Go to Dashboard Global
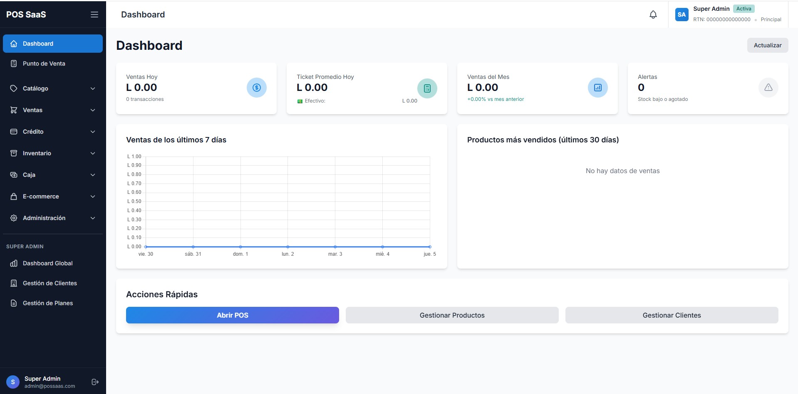The height and width of the screenshot is (394, 798). [x=47, y=263]
